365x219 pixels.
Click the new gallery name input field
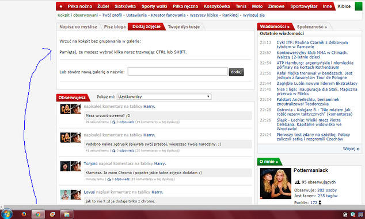[178, 72]
